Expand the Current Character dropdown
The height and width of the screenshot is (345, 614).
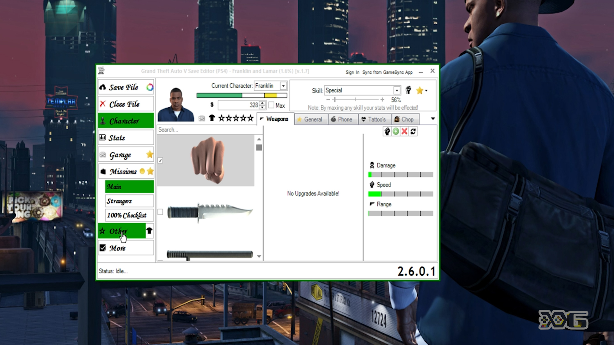(x=283, y=86)
